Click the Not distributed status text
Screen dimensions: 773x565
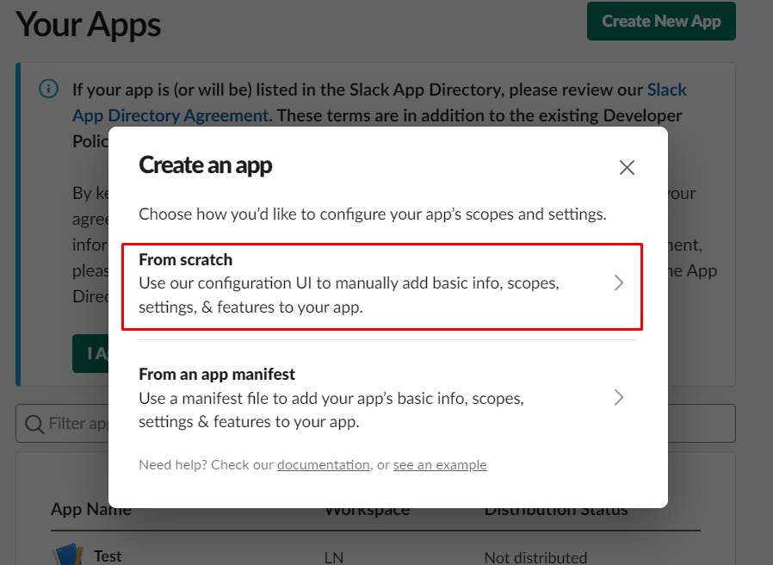(x=535, y=557)
